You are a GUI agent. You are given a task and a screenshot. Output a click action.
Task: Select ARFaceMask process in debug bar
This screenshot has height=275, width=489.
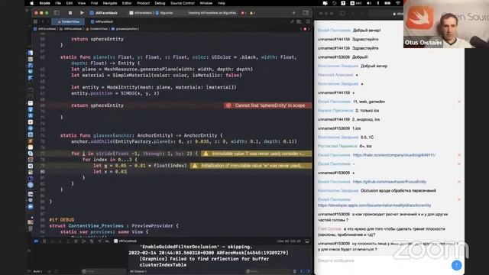pos(125,241)
